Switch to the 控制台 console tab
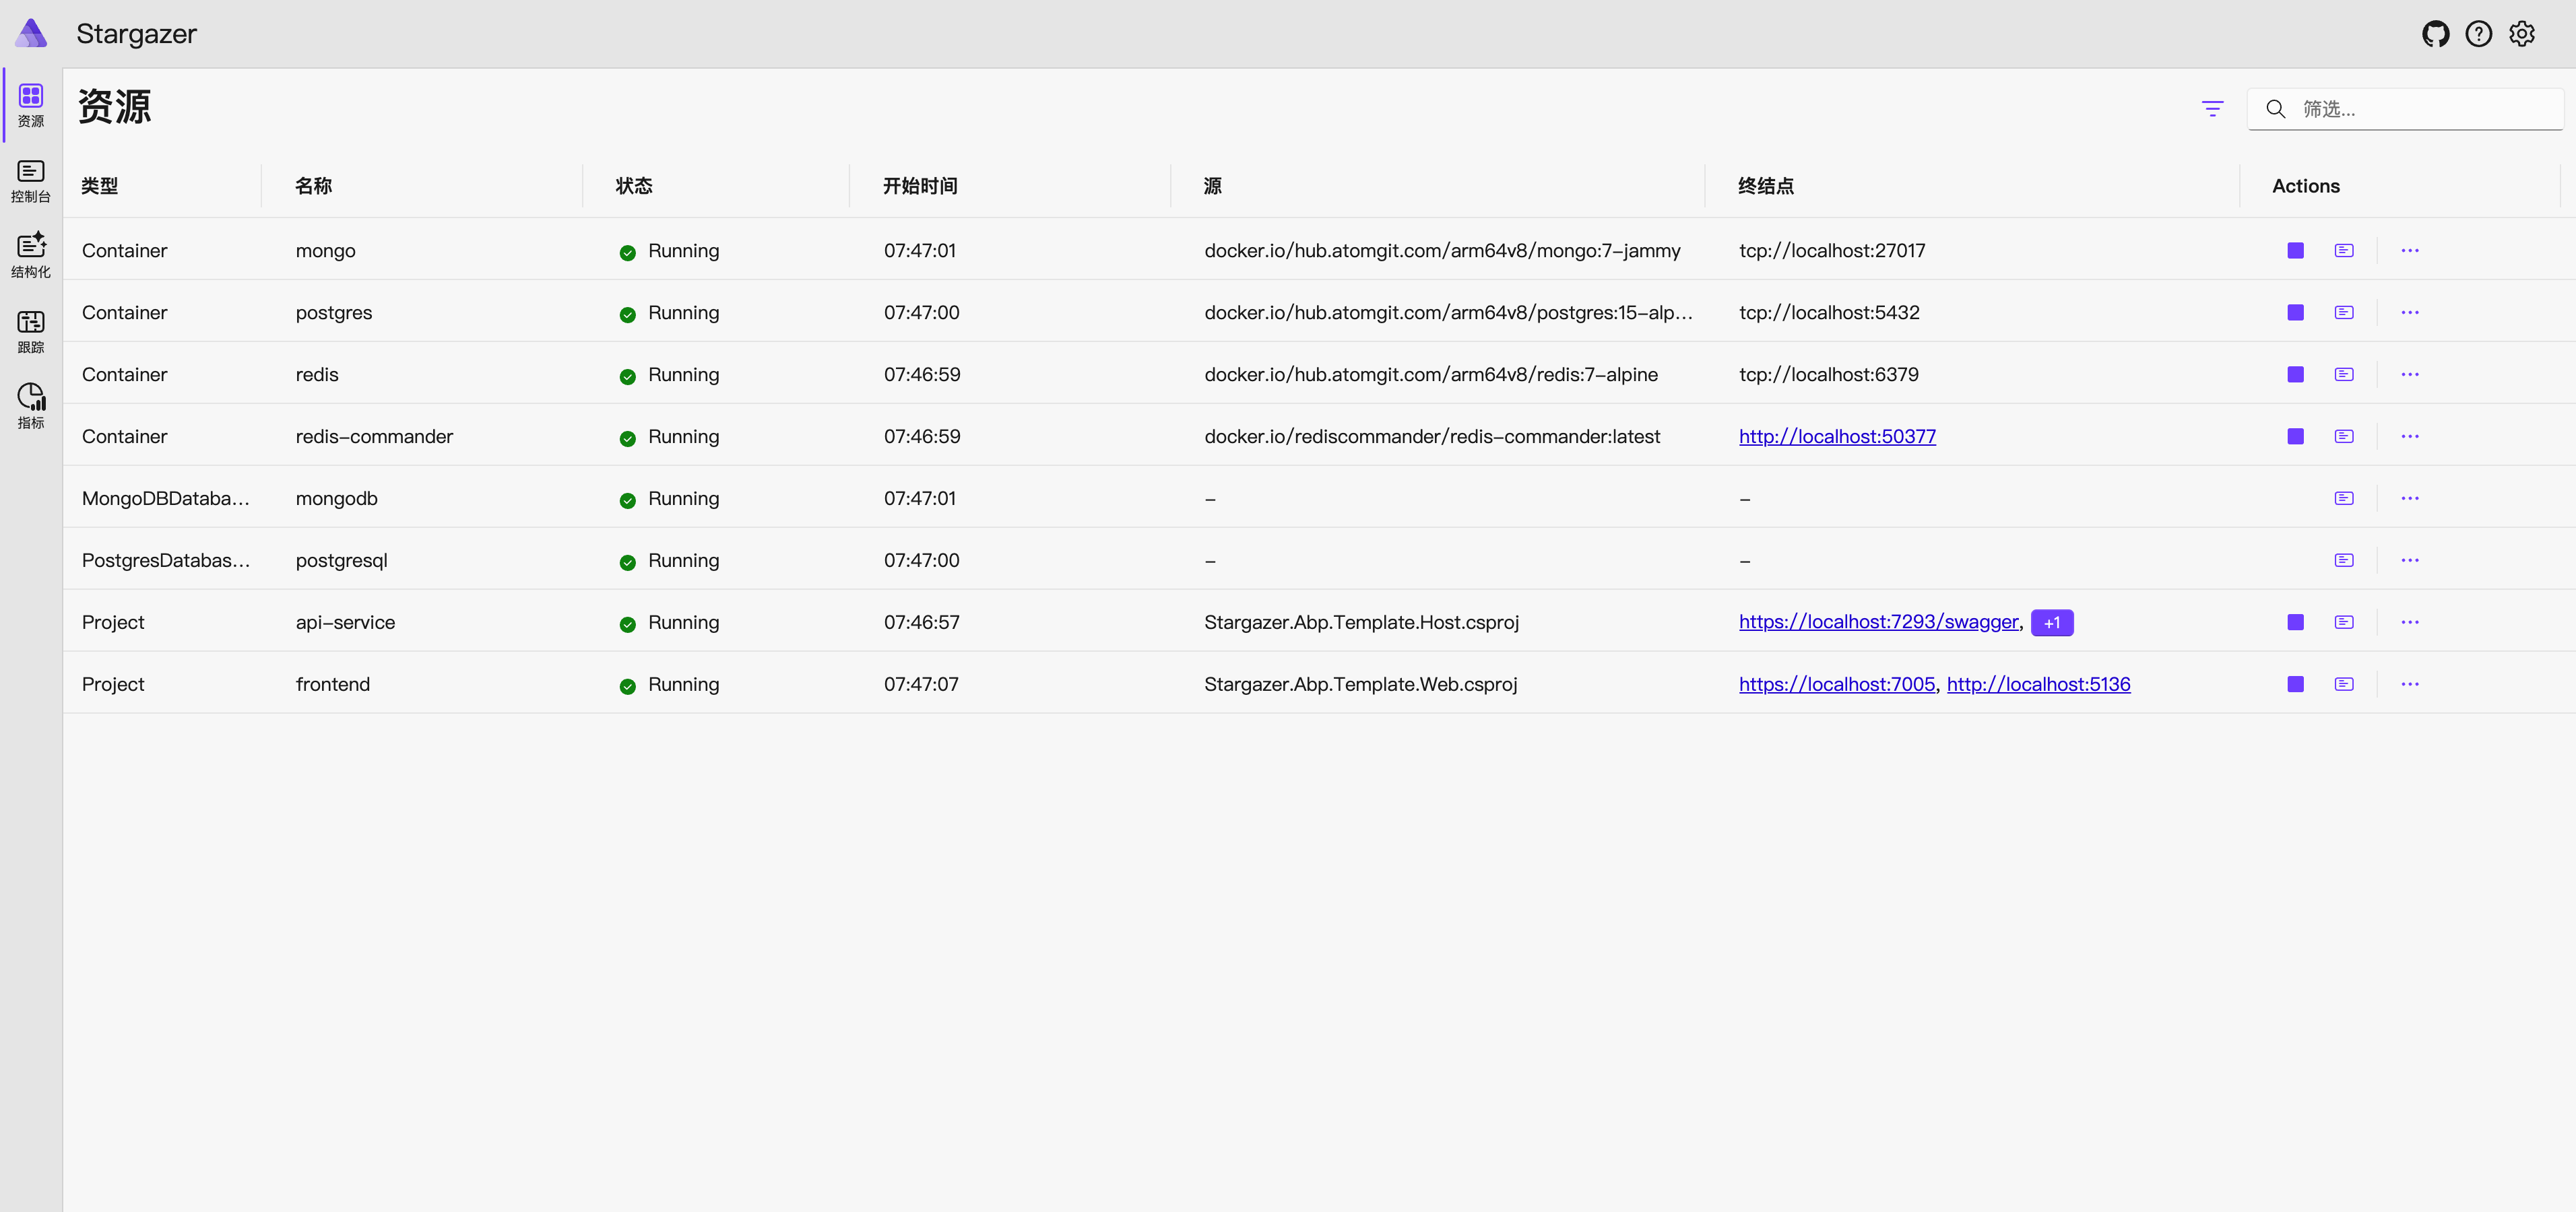This screenshot has width=2576, height=1212. 31,181
